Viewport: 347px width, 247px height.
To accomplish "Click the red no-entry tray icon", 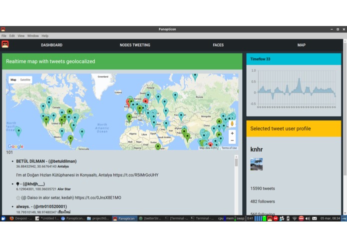I will [301, 218].
